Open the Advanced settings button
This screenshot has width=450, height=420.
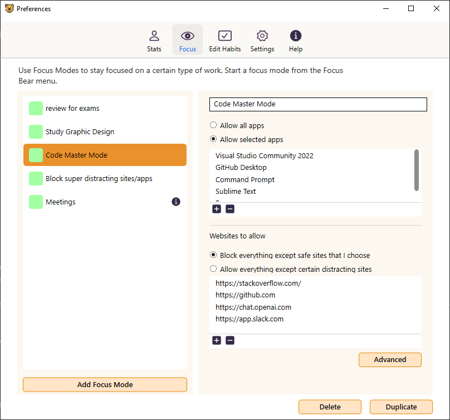click(x=390, y=360)
